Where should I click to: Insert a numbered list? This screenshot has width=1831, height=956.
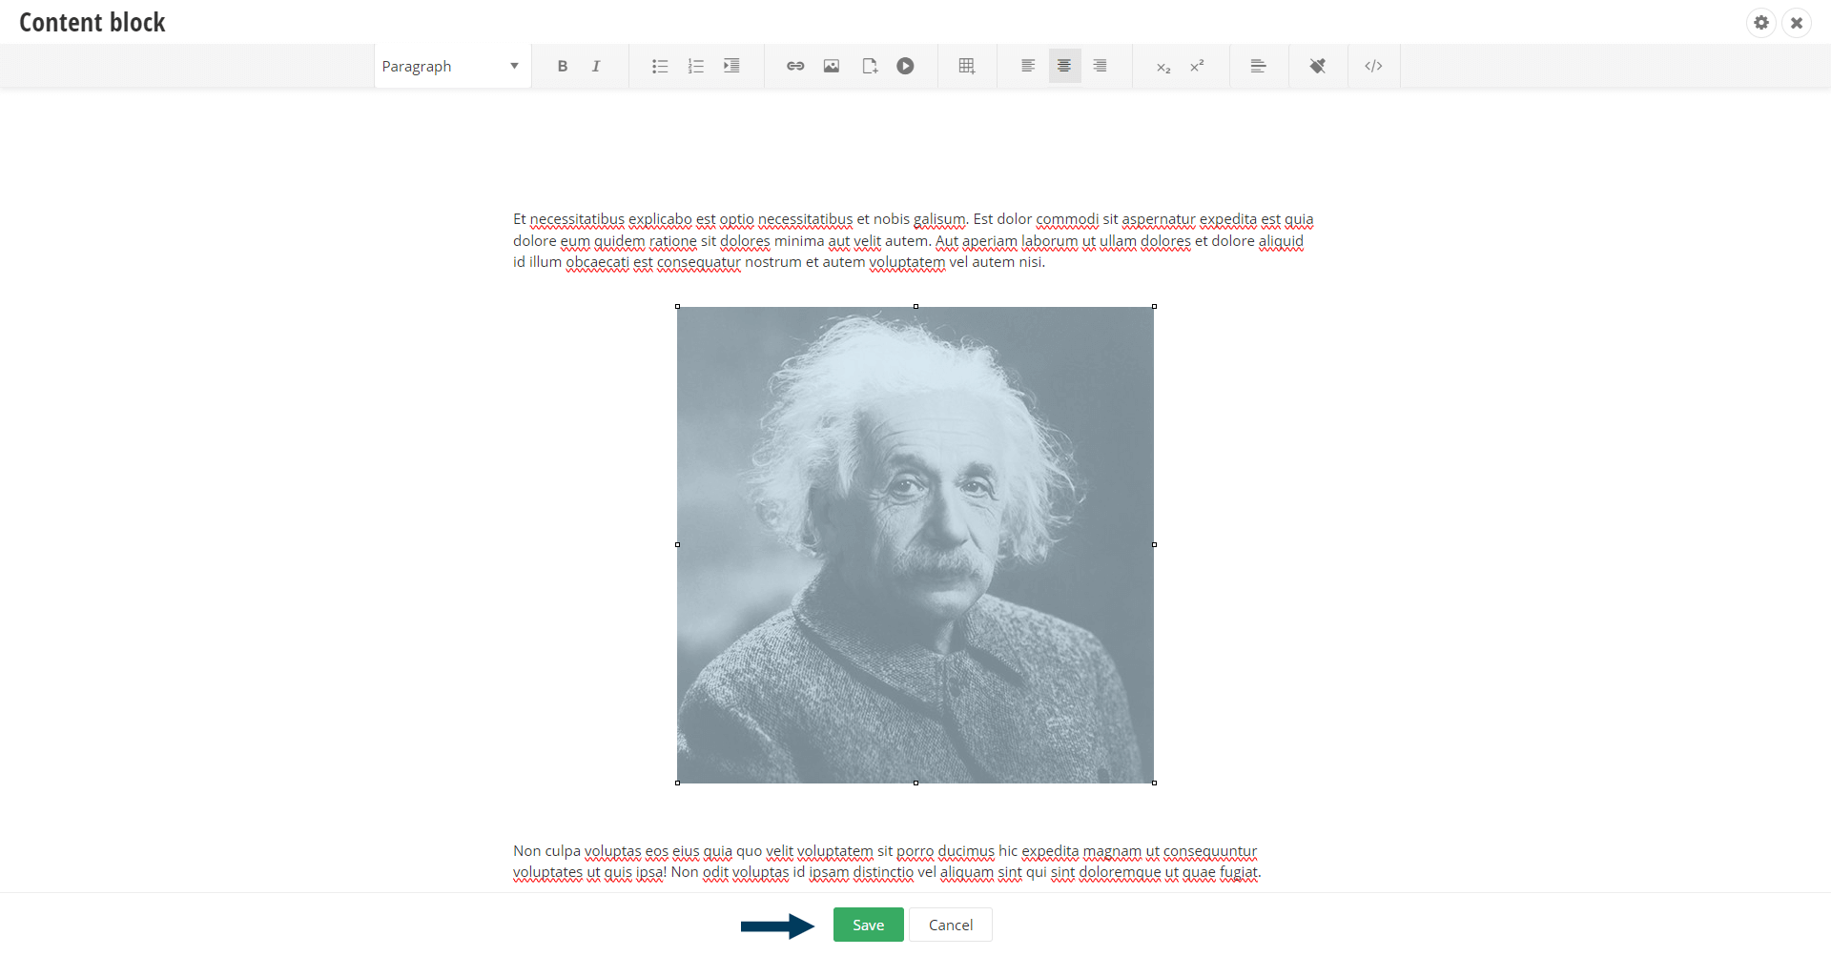(x=696, y=66)
